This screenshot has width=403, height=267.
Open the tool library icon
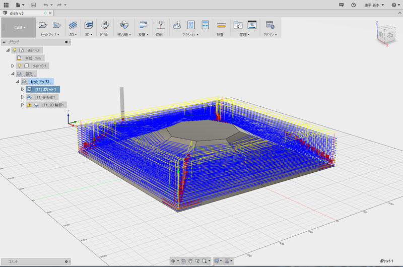[x=238, y=25]
